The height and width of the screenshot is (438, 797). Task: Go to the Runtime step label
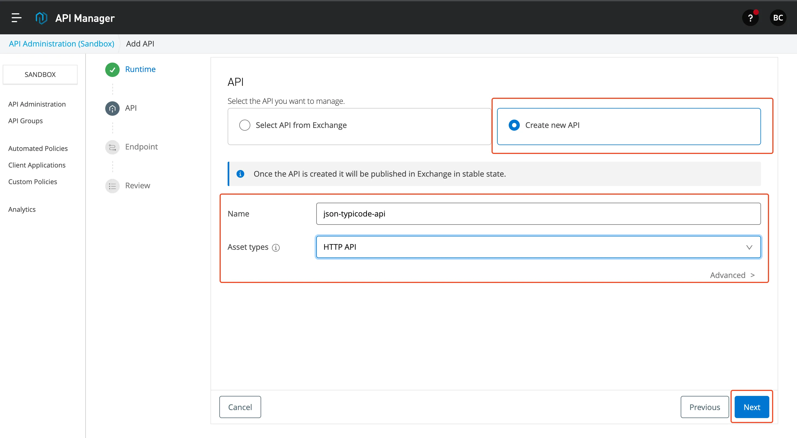click(x=140, y=69)
